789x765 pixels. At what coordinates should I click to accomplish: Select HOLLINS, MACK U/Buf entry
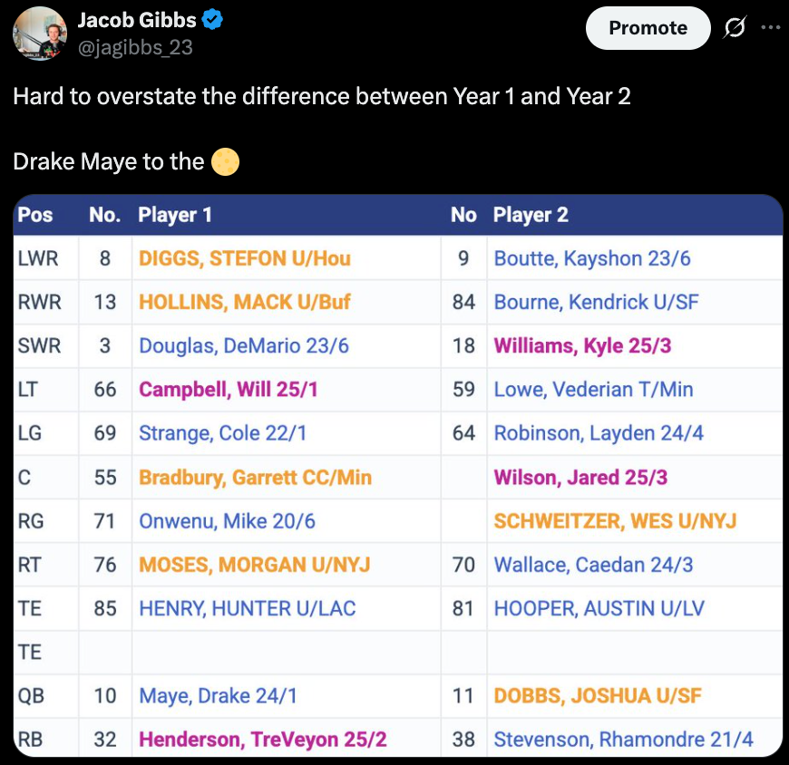245,302
